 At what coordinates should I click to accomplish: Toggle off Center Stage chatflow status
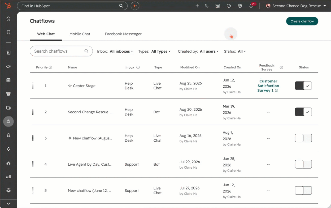pos(303,86)
